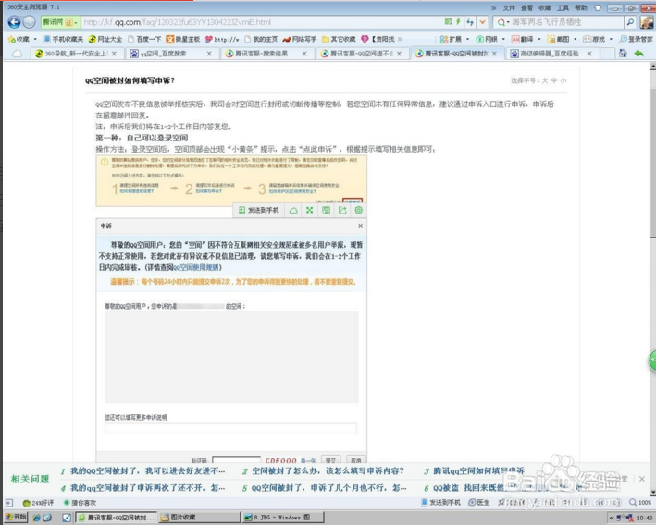Click the share icon on the image toolbar
The width and height of the screenshot is (656, 525).
click(x=342, y=210)
